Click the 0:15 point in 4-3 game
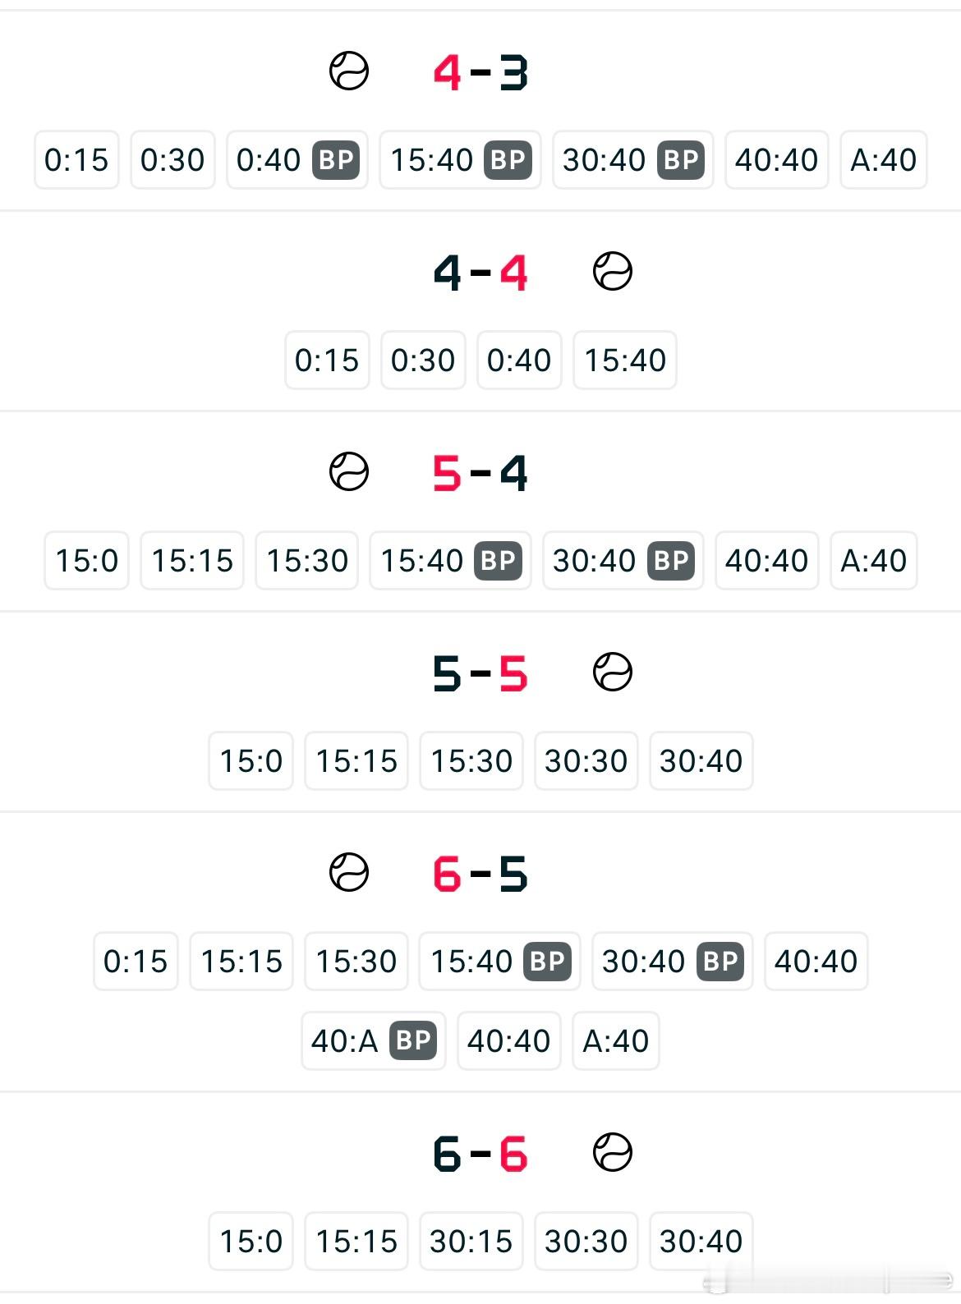Screen dimensions: 961x1304 76,159
